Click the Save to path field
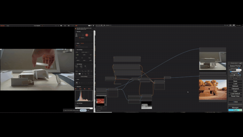The image size is (243, 137). click(x=84, y=108)
